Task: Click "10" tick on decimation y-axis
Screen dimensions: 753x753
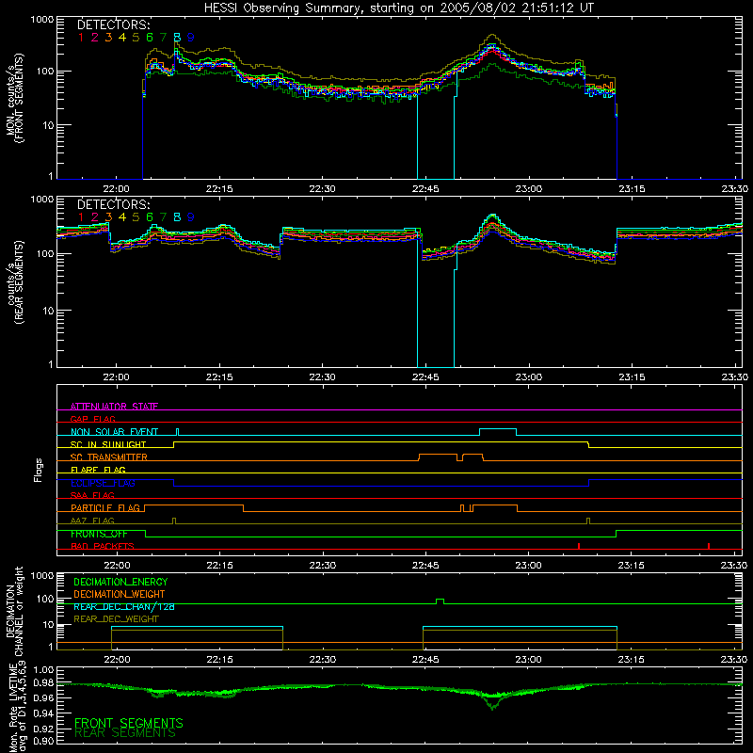Action: tap(48, 625)
